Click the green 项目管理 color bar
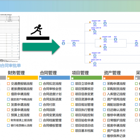 [x=86, y=78]
